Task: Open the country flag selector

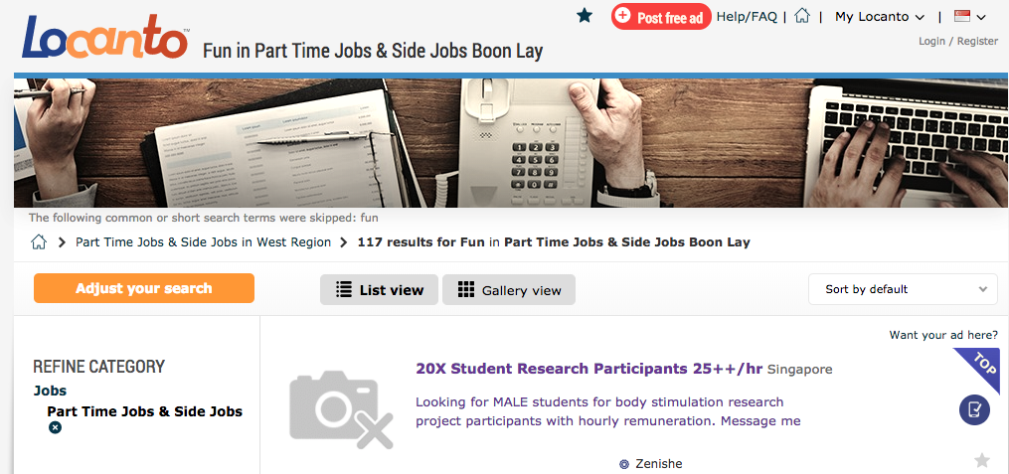Action: point(969,17)
